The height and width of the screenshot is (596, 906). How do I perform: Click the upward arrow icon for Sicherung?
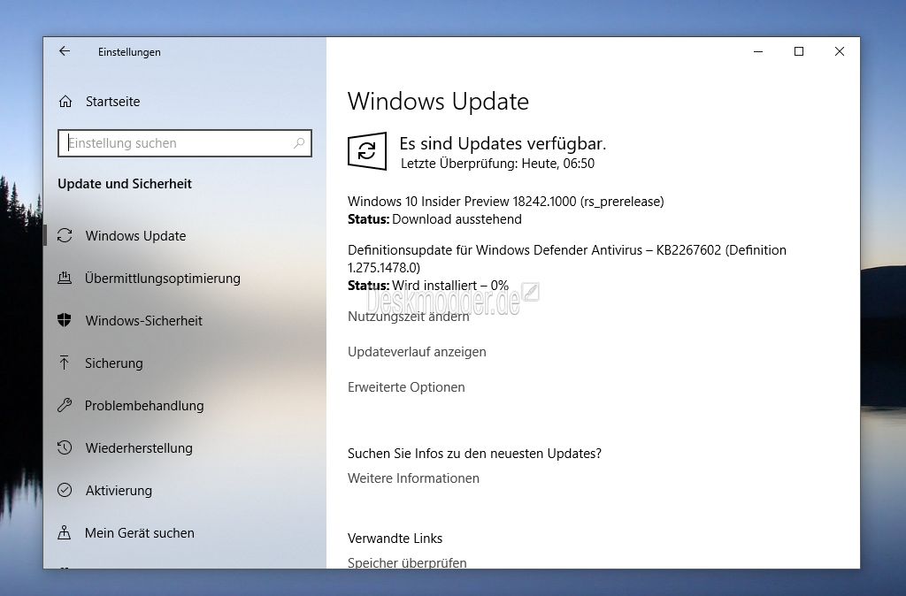[x=64, y=363]
